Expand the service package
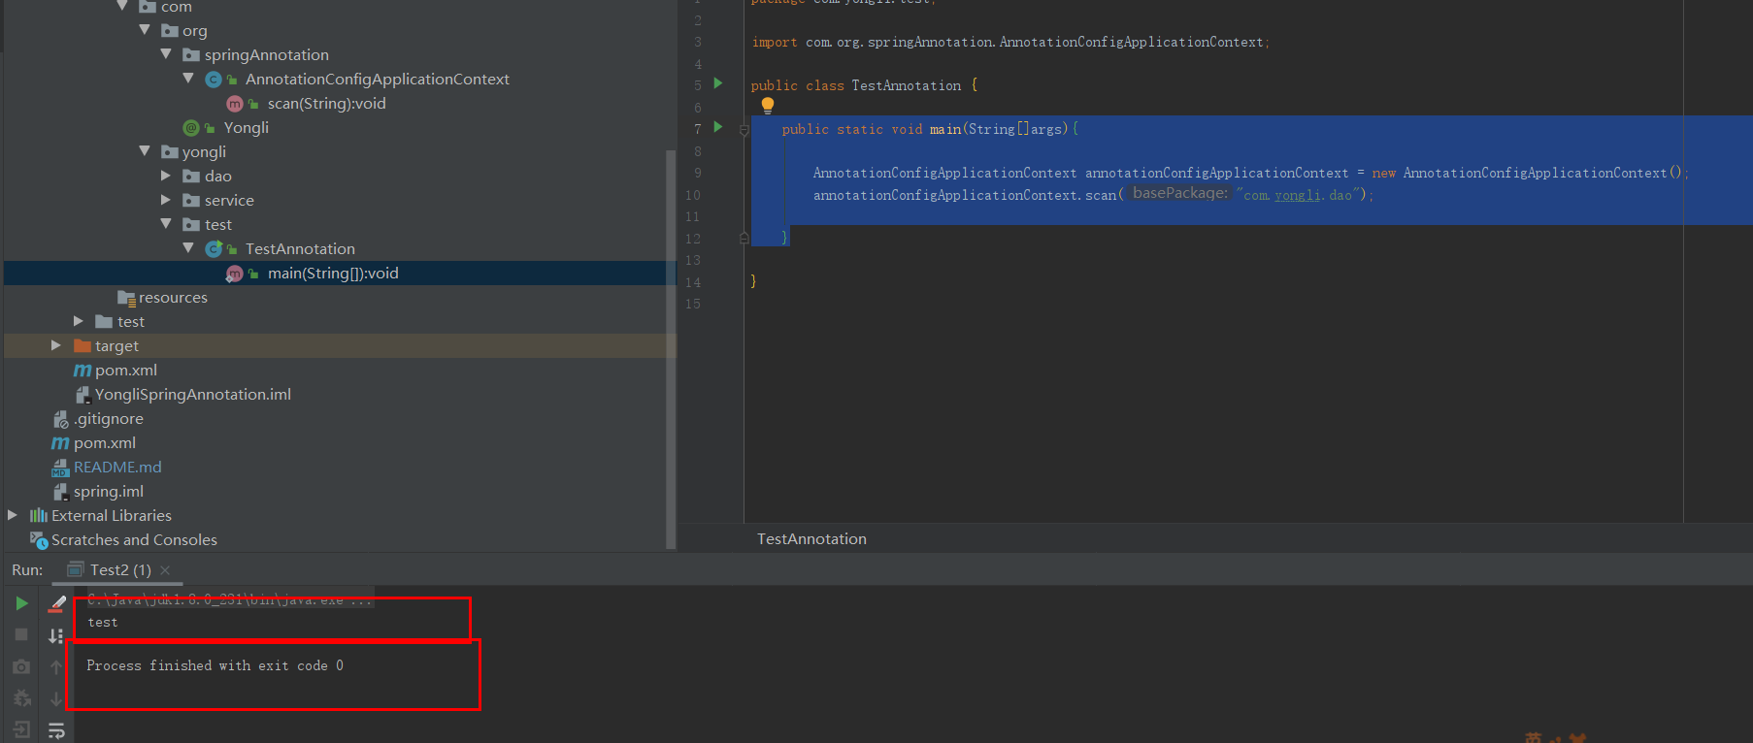Screen dimensions: 1753x743 click(166, 200)
